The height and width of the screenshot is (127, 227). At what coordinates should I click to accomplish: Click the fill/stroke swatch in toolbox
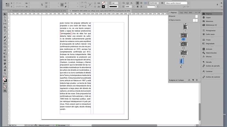click(5, 80)
